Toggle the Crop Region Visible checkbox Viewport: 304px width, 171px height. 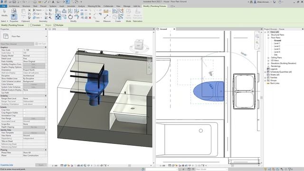[24, 113]
